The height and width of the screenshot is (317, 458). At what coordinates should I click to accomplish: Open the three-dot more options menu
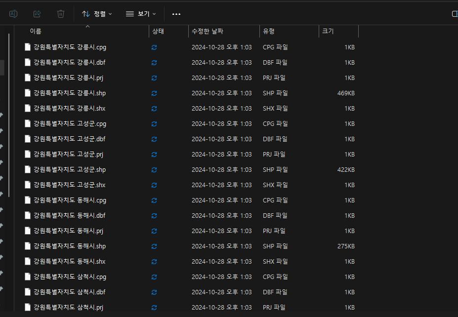[x=176, y=14]
